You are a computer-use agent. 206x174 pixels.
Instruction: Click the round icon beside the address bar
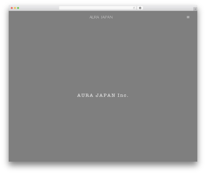coord(140,8)
